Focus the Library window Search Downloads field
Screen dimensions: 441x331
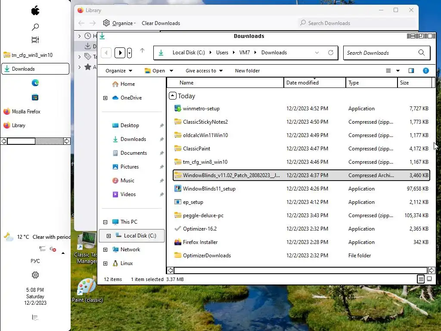(357, 23)
